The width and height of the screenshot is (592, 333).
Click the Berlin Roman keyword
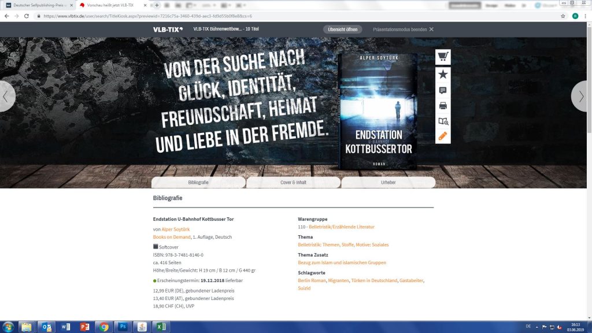pyautogui.click(x=312, y=280)
